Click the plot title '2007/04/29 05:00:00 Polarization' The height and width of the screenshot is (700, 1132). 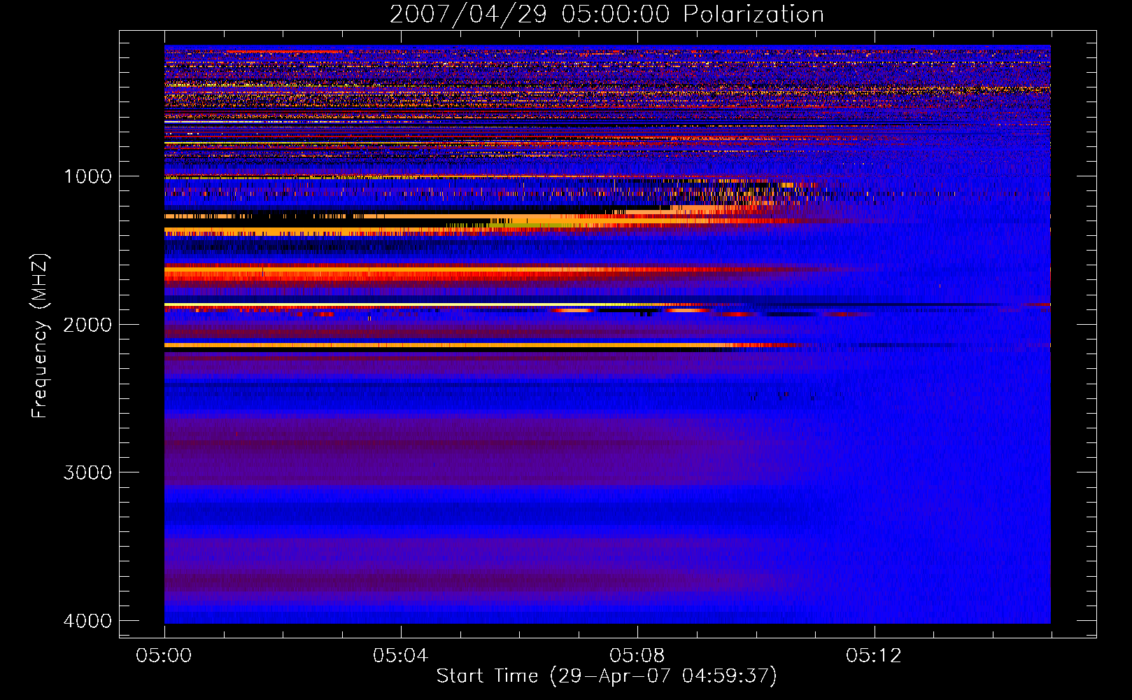coord(607,14)
